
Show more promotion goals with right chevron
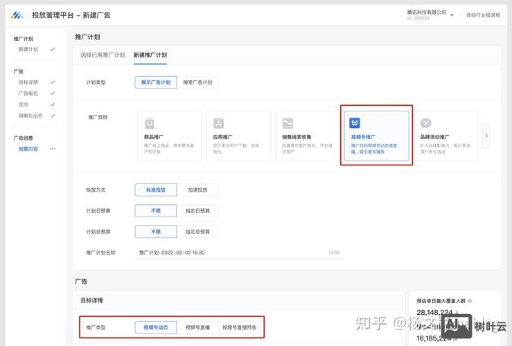point(486,136)
